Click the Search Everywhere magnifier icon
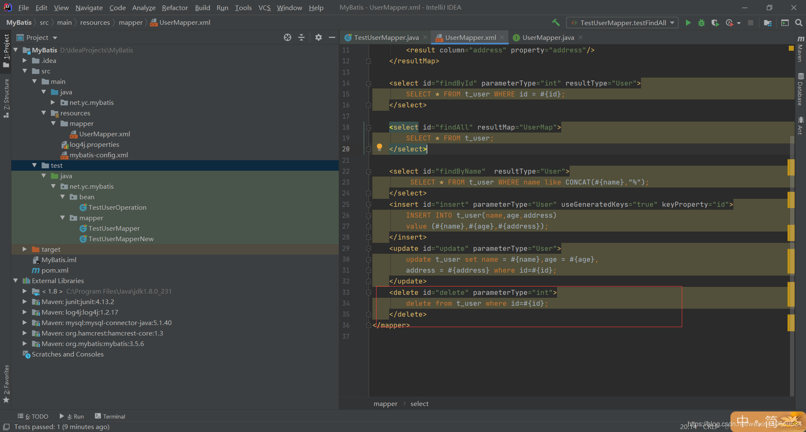This screenshot has width=806, height=432. 799,23
